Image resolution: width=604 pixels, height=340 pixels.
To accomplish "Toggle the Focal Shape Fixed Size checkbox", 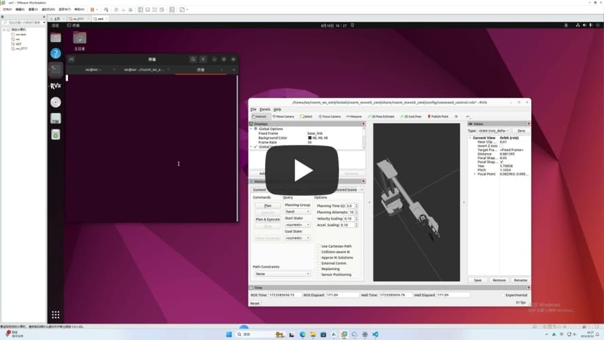I will click(501, 162).
